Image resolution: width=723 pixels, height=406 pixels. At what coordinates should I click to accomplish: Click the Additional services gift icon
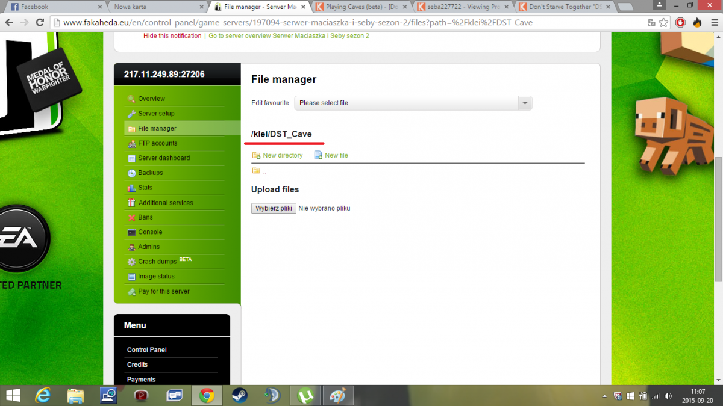[131, 203]
